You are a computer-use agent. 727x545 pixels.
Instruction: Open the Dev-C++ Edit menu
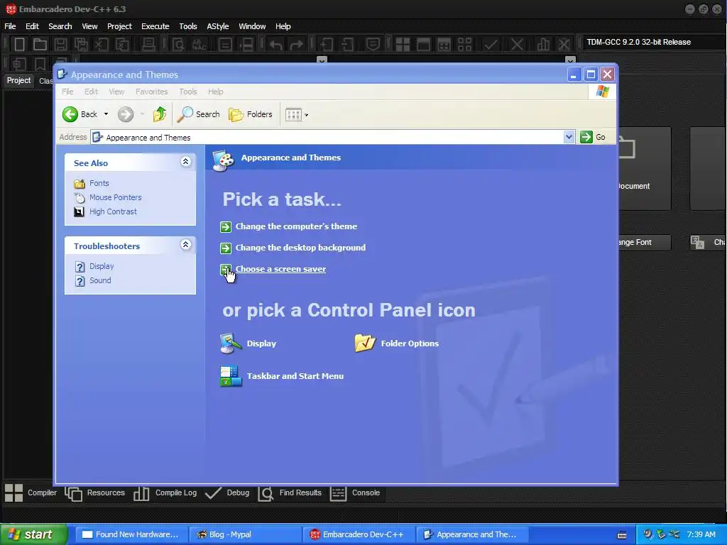tap(32, 26)
